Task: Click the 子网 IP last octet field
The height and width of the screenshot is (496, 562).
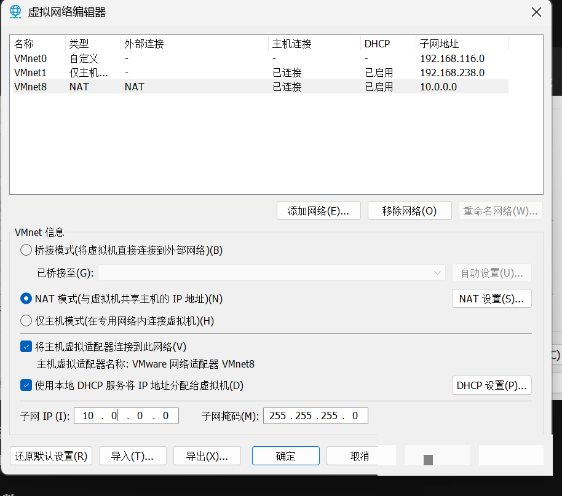Action: click(165, 415)
